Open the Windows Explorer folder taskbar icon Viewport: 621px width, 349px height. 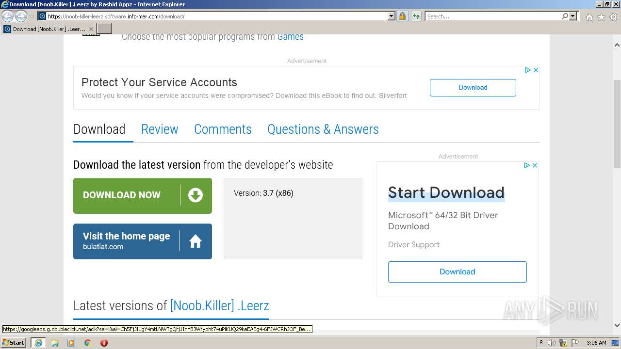55,343
